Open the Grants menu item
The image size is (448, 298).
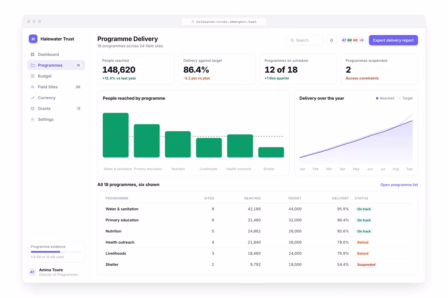56,108
